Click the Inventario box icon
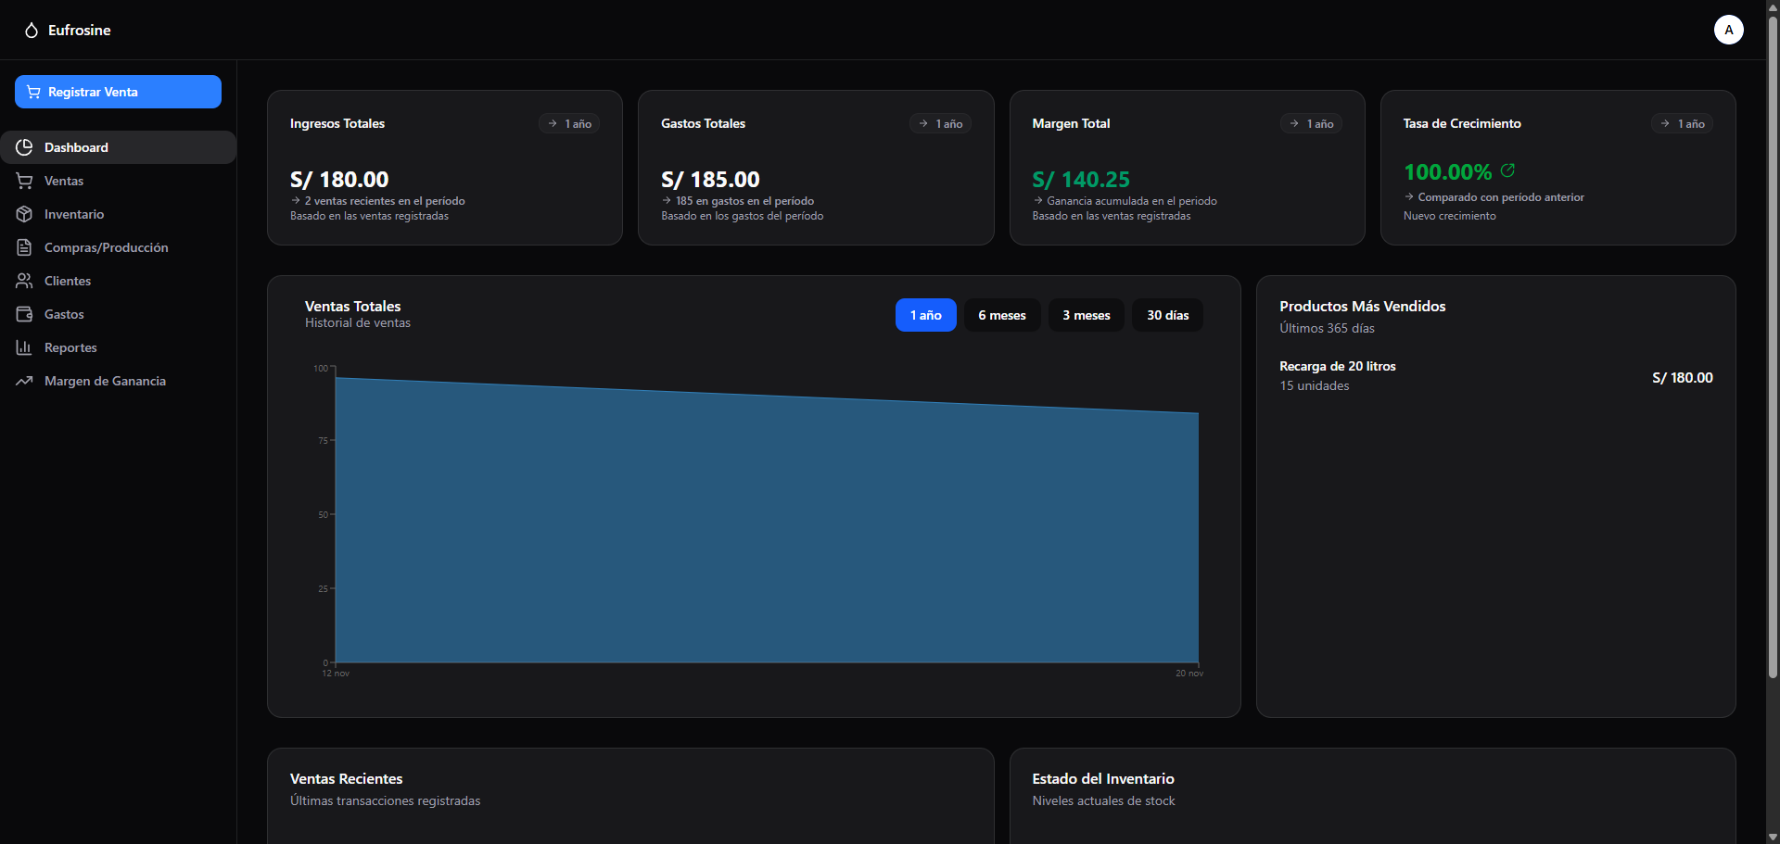 click(24, 214)
